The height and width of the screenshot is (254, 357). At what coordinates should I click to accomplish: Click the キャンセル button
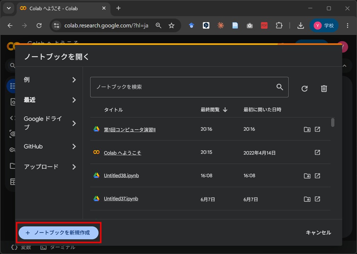(318, 232)
